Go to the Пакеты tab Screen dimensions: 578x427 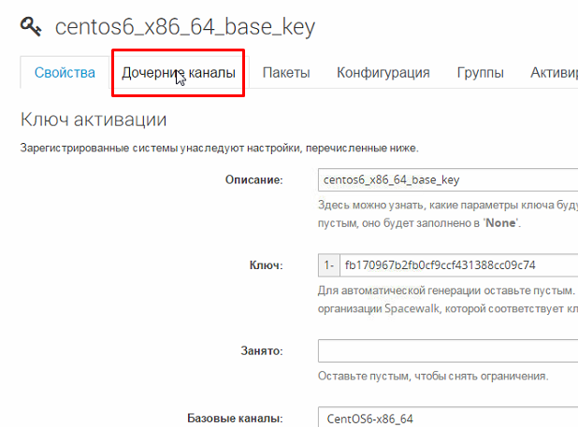click(286, 73)
